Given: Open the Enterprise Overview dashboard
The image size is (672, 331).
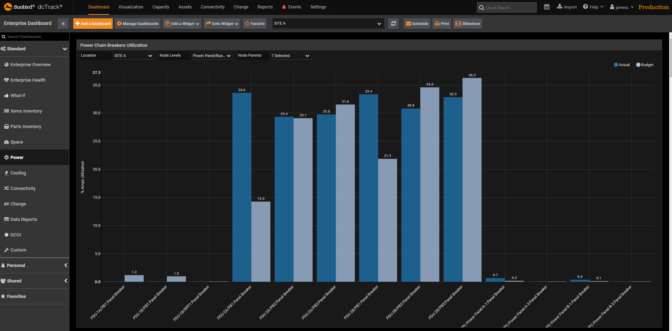Looking at the screenshot, I should pyautogui.click(x=30, y=64).
